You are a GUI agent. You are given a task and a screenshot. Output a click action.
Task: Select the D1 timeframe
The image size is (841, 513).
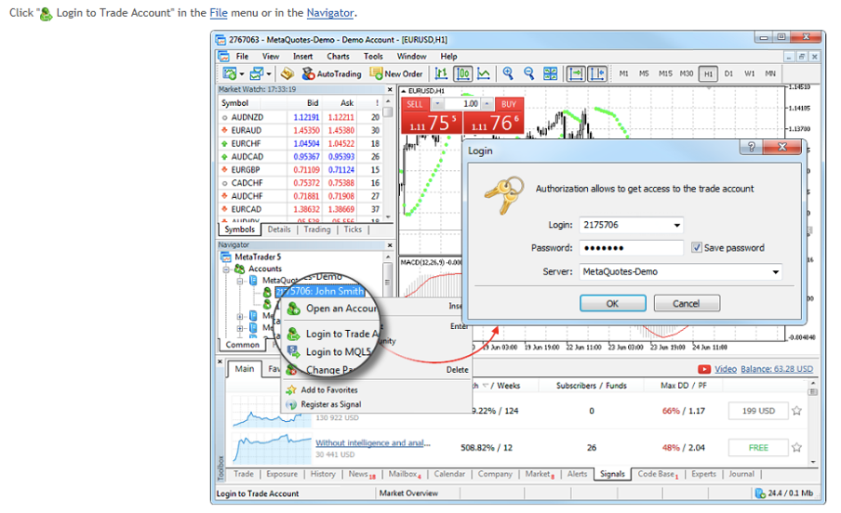tap(728, 73)
